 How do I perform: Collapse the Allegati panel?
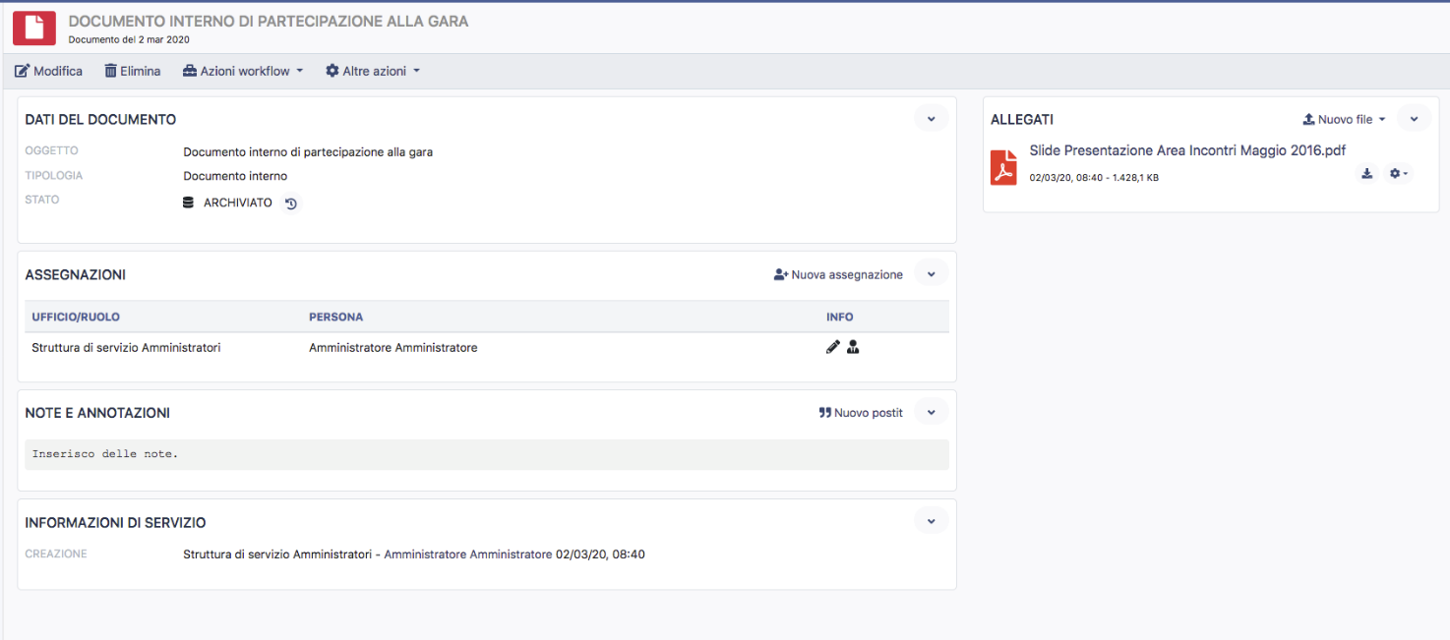click(x=1414, y=118)
